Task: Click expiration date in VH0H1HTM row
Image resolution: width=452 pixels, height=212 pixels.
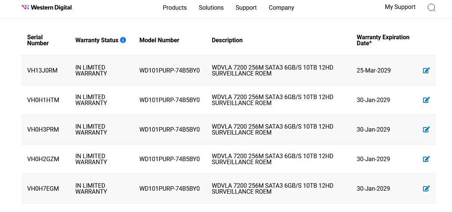Action: pyautogui.click(x=373, y=100)
